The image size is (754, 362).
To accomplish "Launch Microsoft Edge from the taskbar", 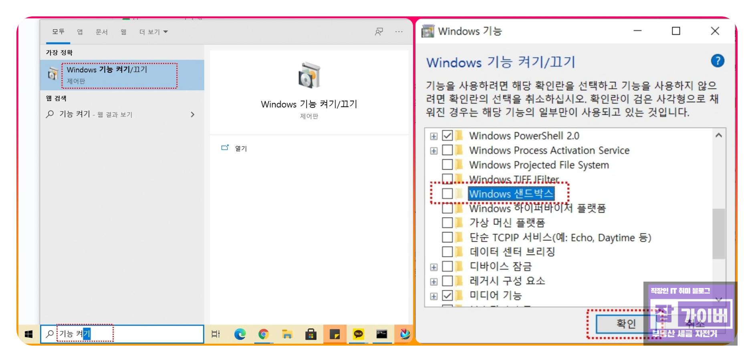I will (240, 334).
